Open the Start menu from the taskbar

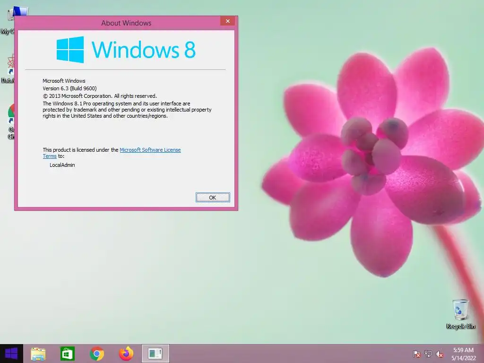click(x=11, y=354)
